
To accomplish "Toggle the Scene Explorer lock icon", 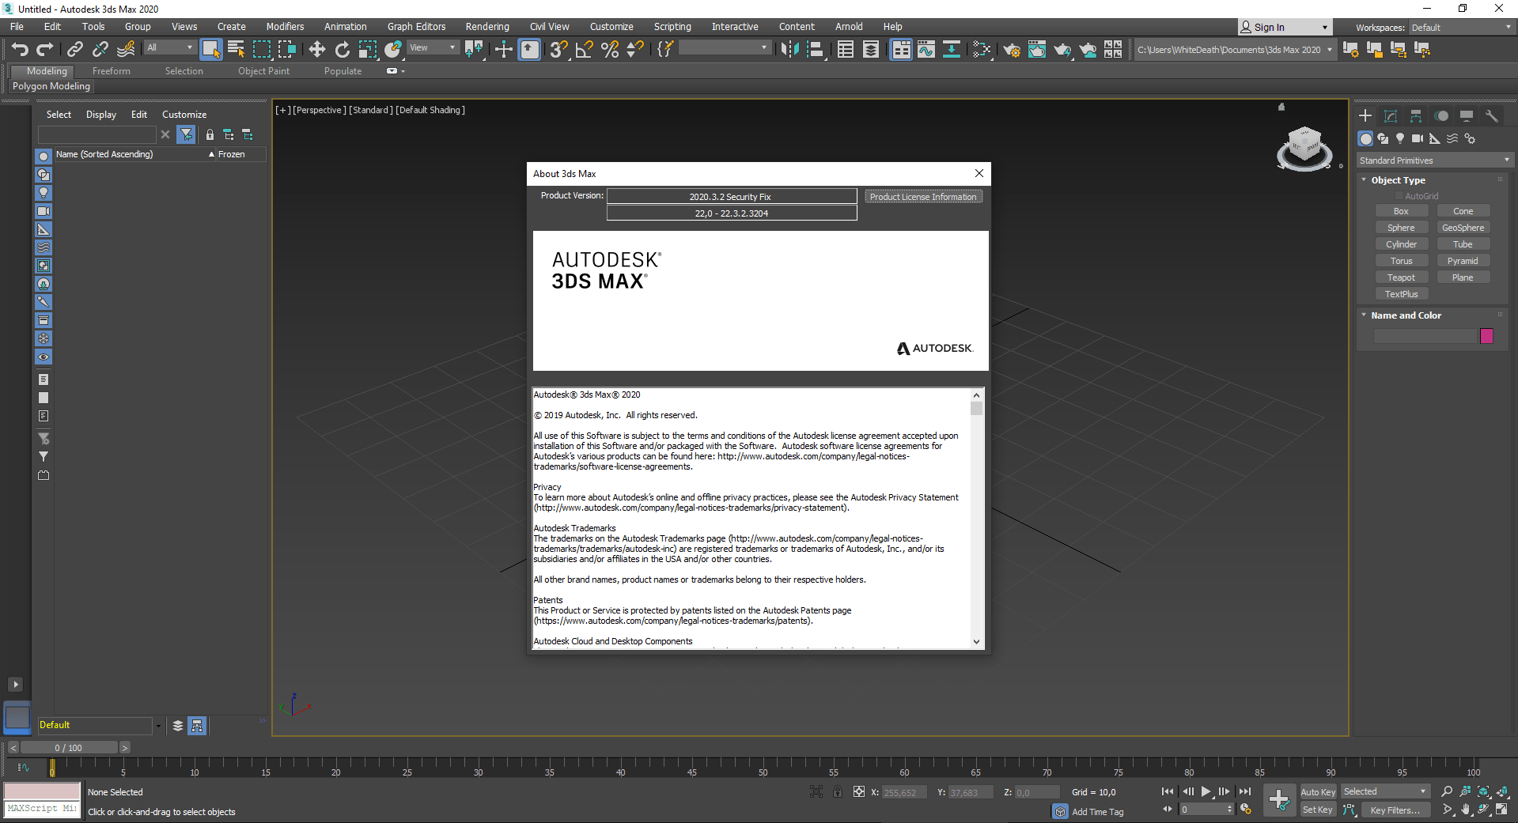I will [x=210, y=135].
